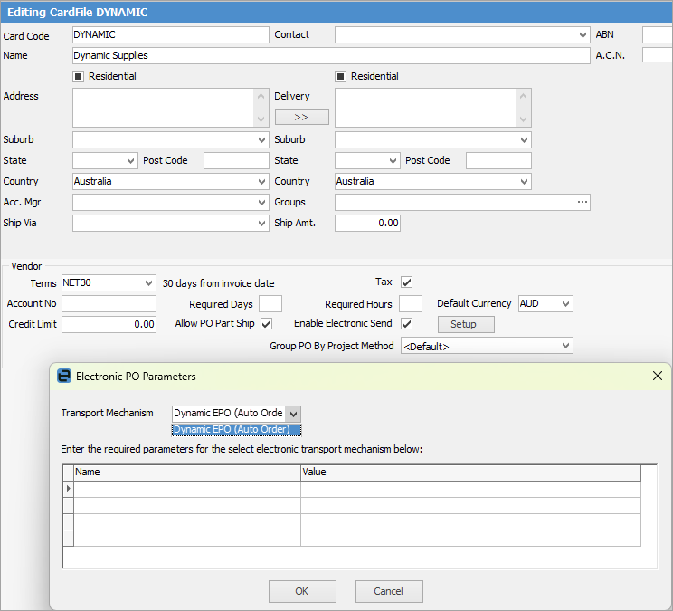The image size is (673, 611).
Task: Click the Credit Limit field
Action: [109, 324]
